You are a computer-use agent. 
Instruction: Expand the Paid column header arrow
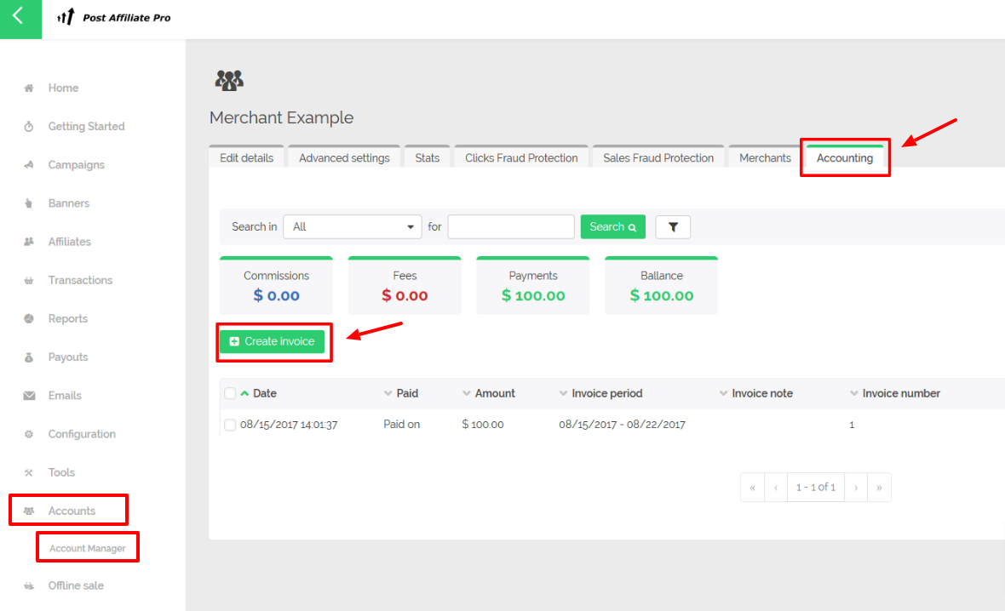[x=388, y=393]
